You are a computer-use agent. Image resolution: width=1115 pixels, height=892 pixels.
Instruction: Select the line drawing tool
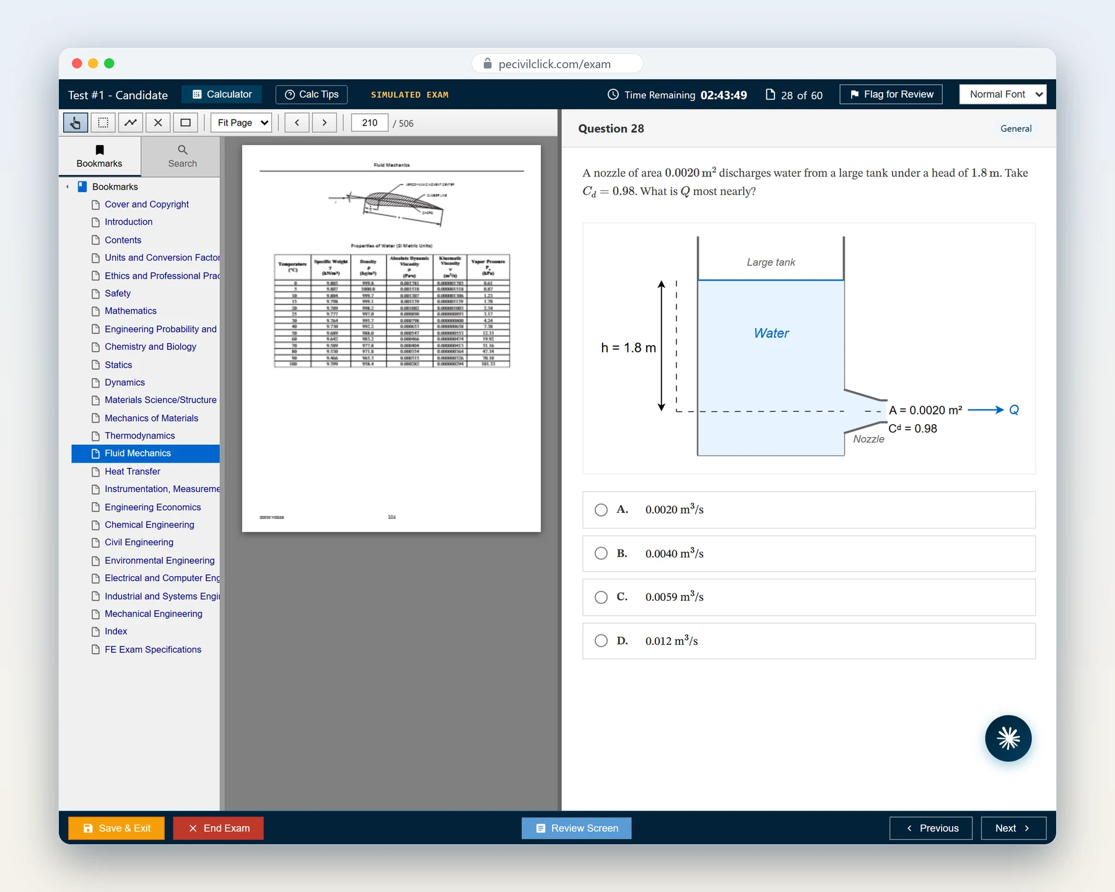pyautogui.click(x=131, y=123)
